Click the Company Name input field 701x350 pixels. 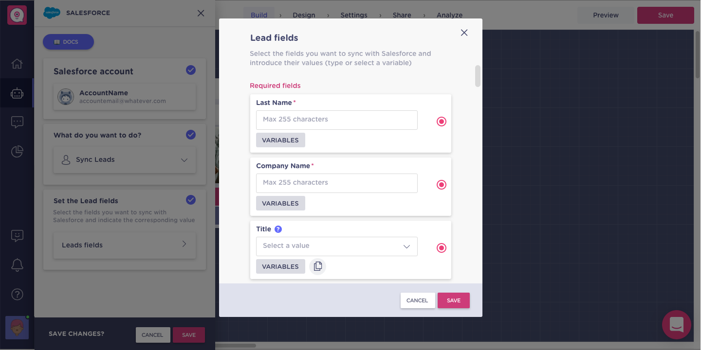tap(337, 183)
